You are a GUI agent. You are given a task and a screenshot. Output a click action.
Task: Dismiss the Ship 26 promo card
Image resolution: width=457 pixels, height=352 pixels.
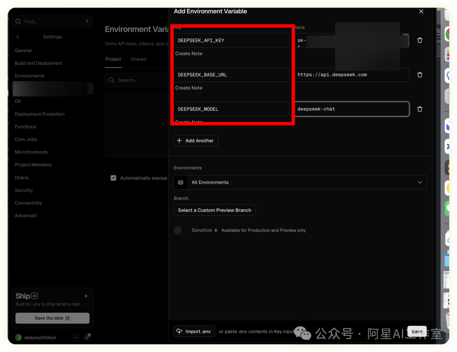(x=86, y=296)
